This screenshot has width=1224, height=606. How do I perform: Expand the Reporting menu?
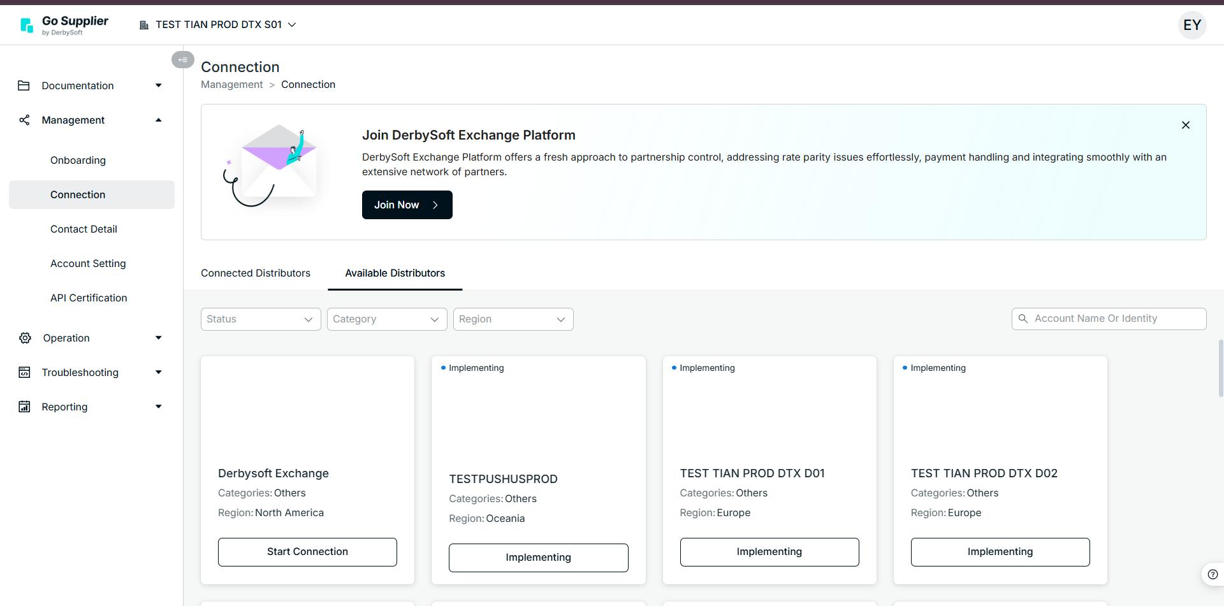[158, 407]
